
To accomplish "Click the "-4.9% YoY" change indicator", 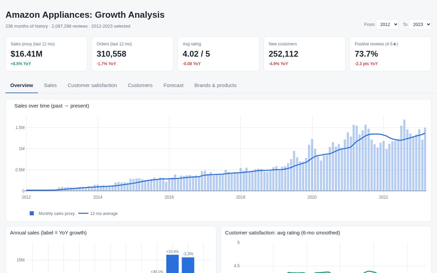I will tap(278, 64).
